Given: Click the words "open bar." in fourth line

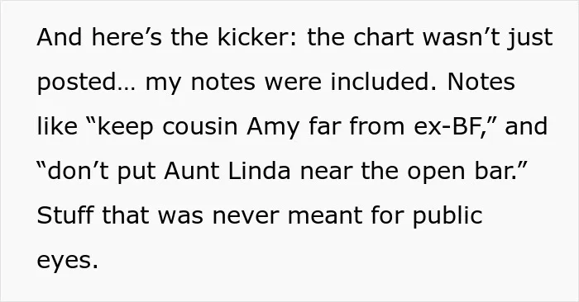Looking at the screenshot, I should point(462,172).
